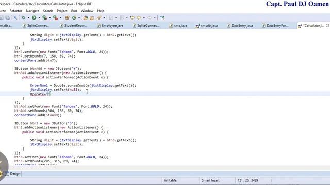Viewport: 330px width, 185px height.
Task: Click the Next Annotation icon
Action: [111, 18]
